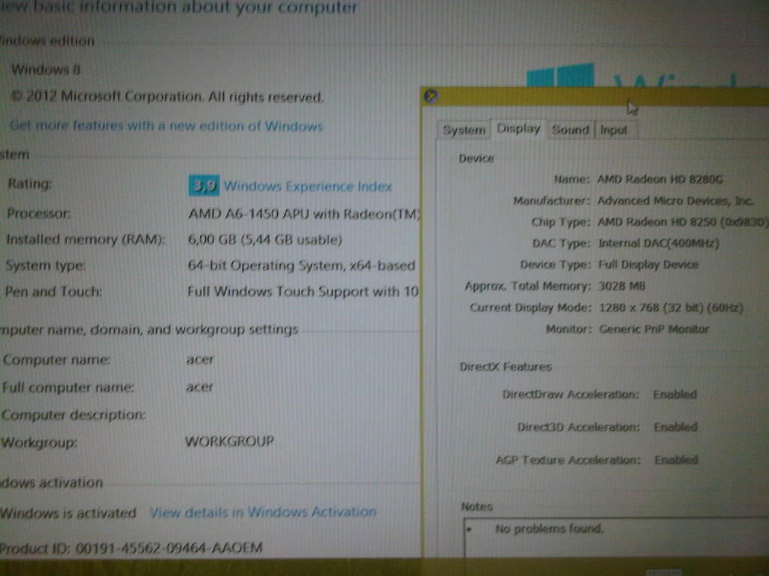Switch to the Sound tab
This screenshot has width=769, height=576.
click(x=570, y=130)
